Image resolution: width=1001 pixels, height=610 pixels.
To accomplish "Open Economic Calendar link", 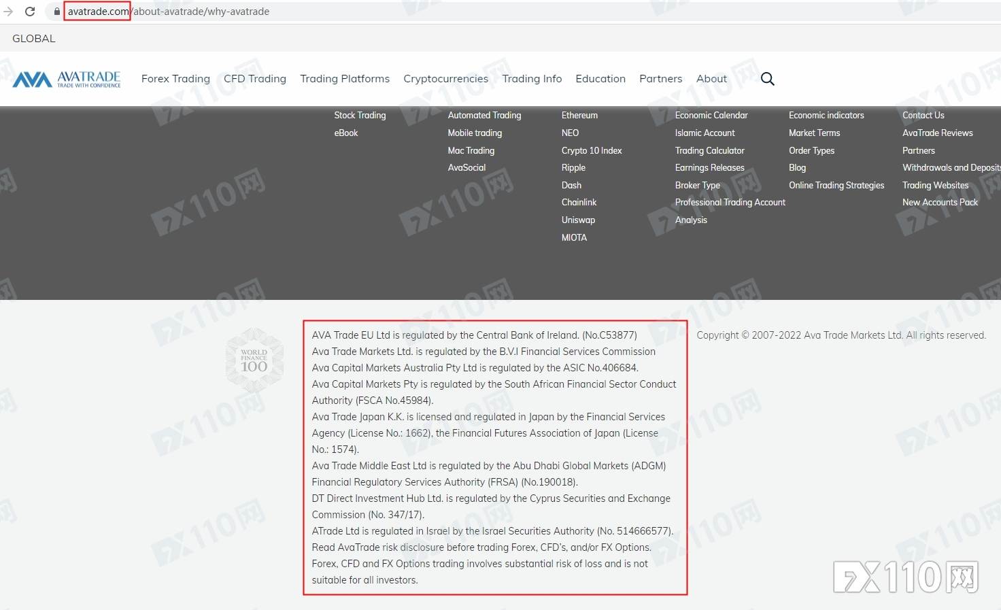I will pos(711,116).
